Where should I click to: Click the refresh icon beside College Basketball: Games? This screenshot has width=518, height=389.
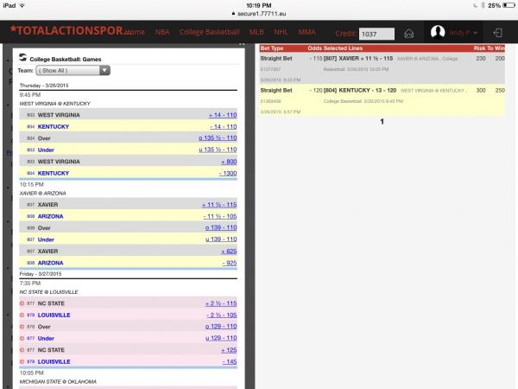pyautogui.click(x=22, y=58)
